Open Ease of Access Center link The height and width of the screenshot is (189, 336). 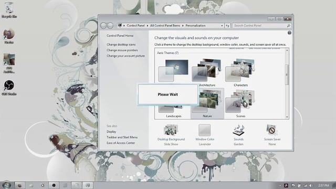pyautogui.click(x=121, y=143)
